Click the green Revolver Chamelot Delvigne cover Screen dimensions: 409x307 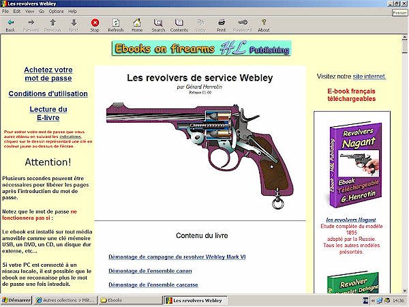353,282
